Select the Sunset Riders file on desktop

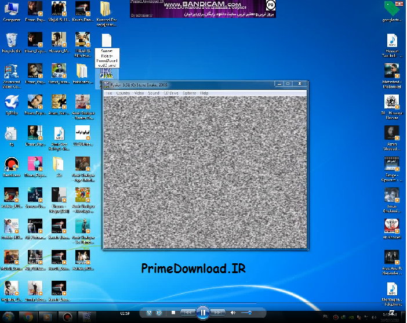point(107,50)
